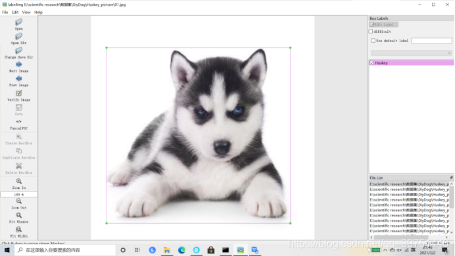455x256 pixels.
Task: Click the default label text field
Action: point(431,41)
